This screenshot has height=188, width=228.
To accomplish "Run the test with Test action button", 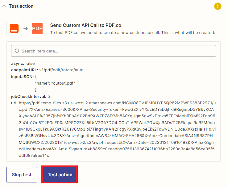I will pyautogui.click(x=60, y=175).
